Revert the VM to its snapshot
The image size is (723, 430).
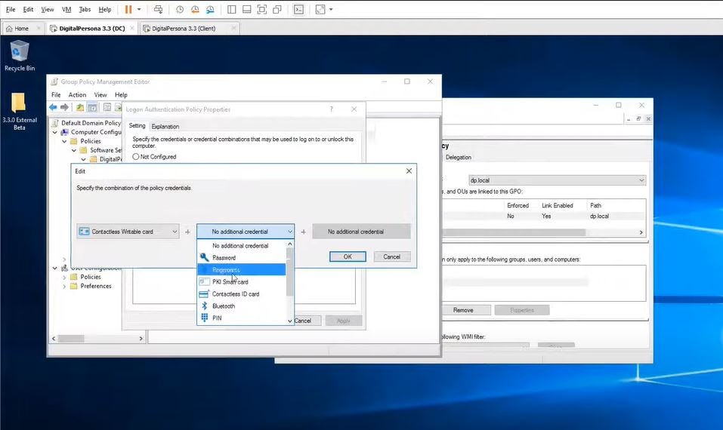click(195, 9)
